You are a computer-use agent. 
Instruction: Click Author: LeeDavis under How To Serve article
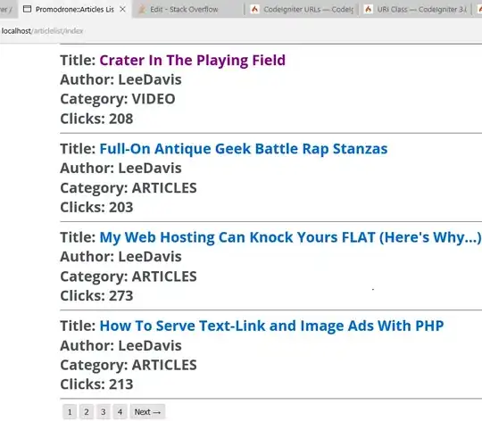(120, 346)
